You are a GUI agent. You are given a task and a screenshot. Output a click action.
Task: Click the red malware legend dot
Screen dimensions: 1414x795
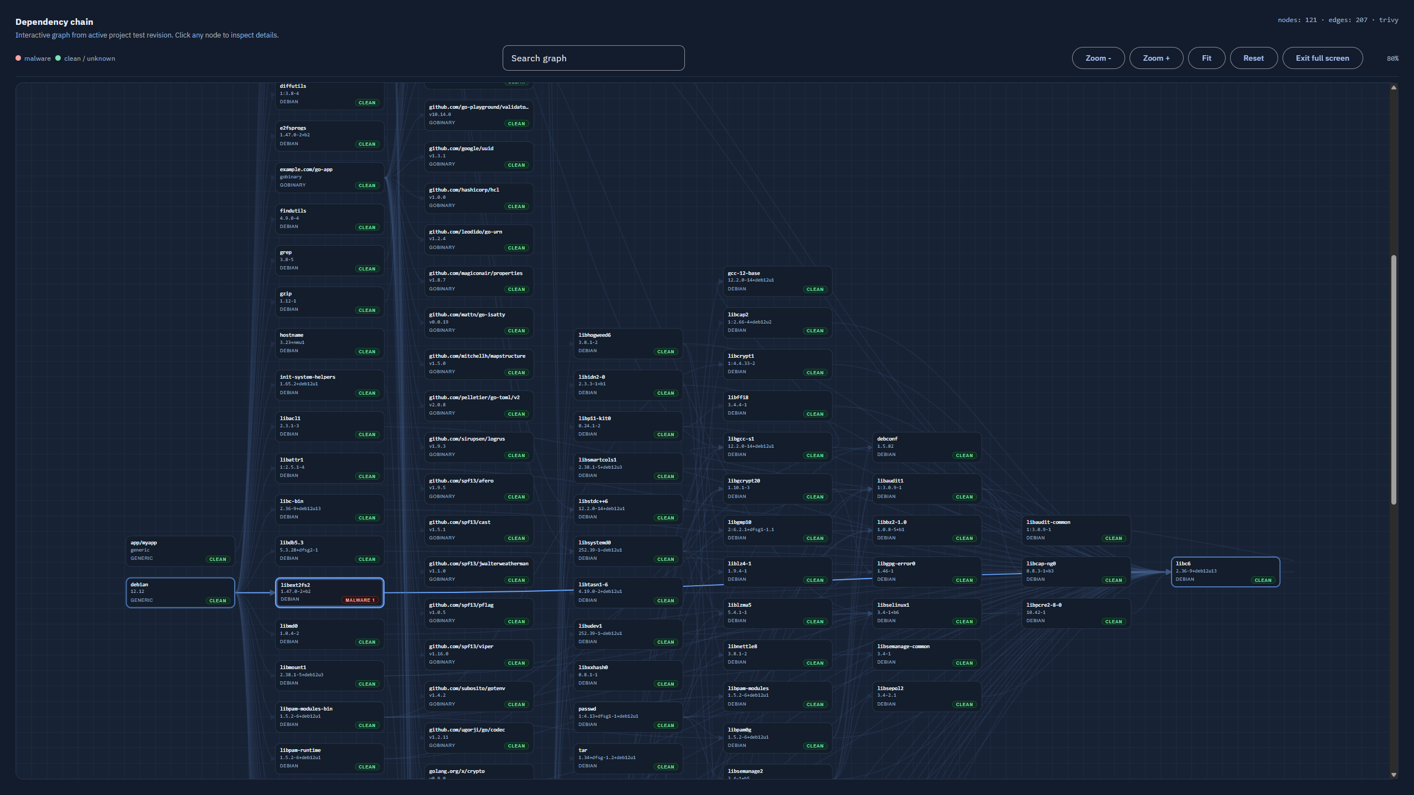[x=18, y=58]
